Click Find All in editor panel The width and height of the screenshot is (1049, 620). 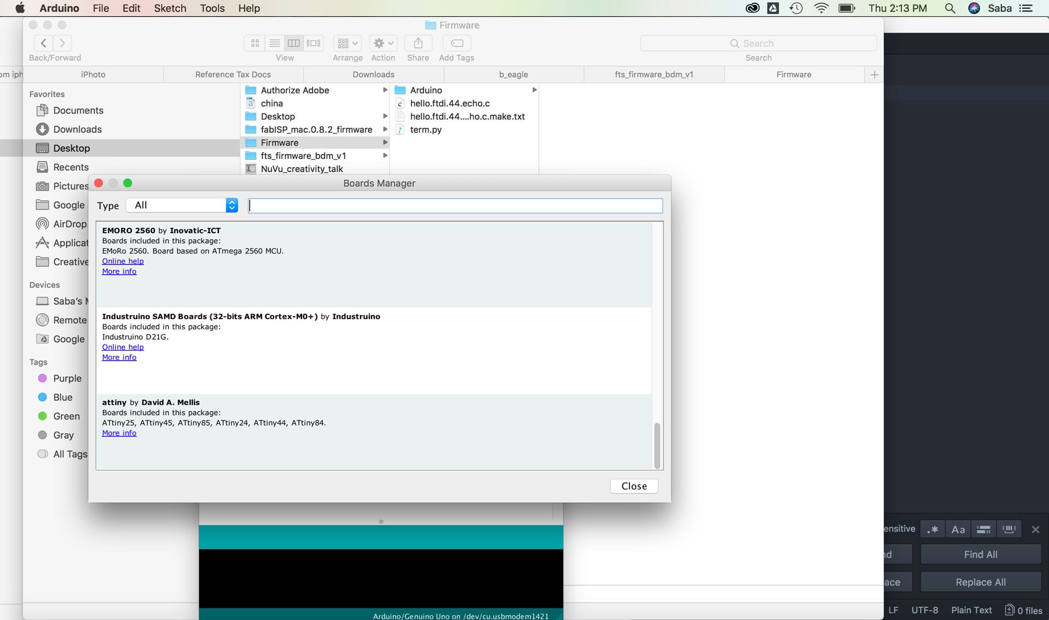click(x=981, y=554)
